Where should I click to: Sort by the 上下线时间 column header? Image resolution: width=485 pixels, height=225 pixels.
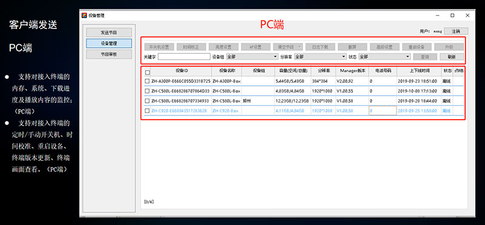[420, 71]
